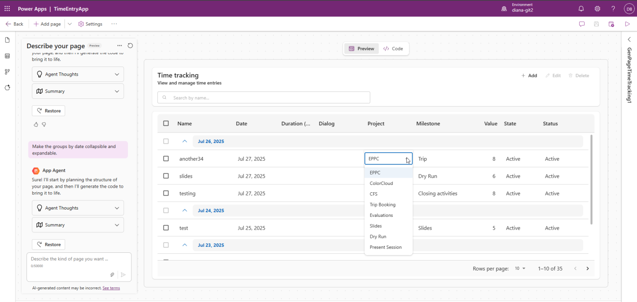Open the help question mark icon
Viewport: 637px width, 302px height.
(x=613, y=9)
